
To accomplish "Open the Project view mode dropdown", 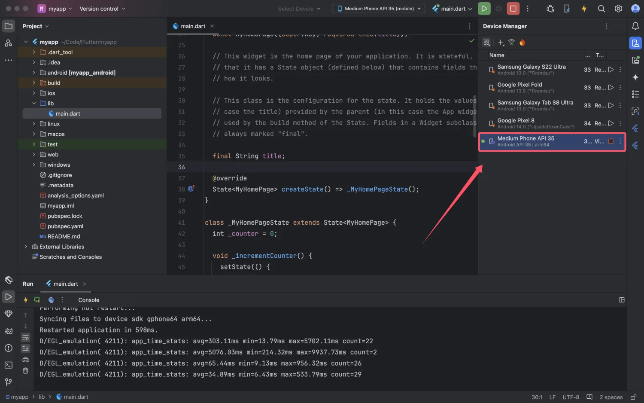I will tap(36, 26).
